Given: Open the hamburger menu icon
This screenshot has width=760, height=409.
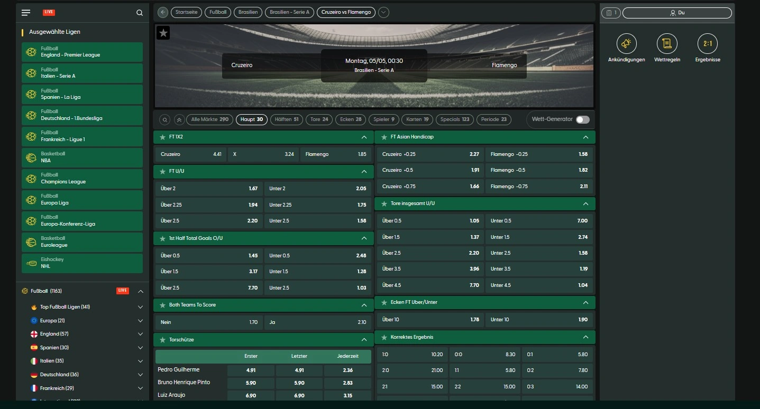Looking at the screenshot, I should pos(26,13).
